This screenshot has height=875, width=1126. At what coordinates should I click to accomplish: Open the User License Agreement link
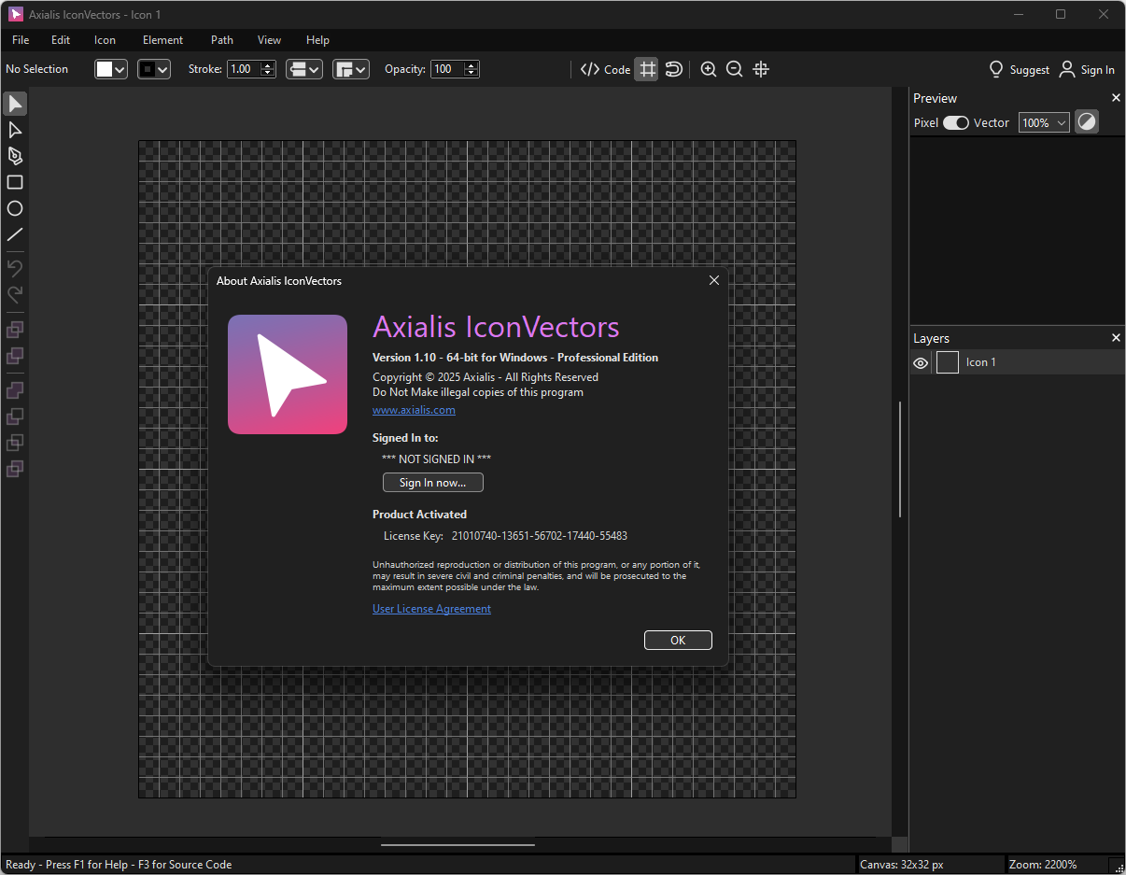(431, 609)
